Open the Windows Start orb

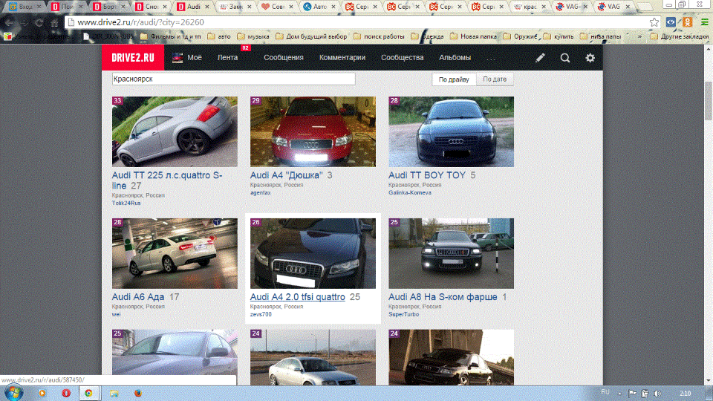13,393
